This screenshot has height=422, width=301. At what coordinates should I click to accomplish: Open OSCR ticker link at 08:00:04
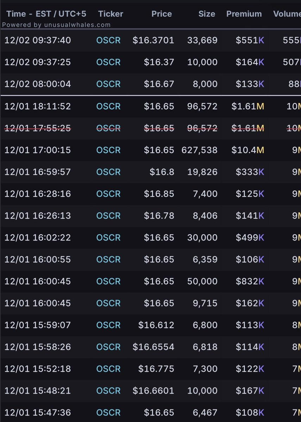pyautogui.click(x=108, y=84)
